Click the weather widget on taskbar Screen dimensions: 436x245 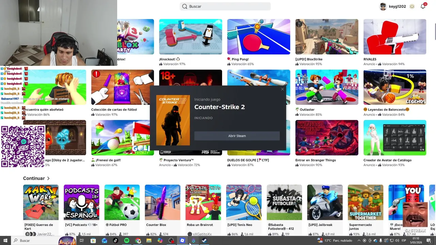pos(335,241)
